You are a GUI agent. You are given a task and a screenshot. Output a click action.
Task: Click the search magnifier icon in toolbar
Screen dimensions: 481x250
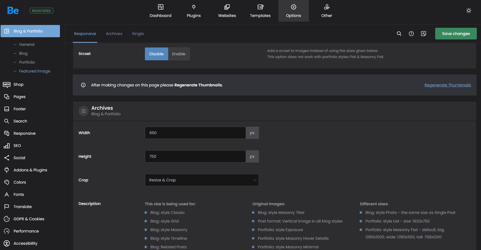pyautogui.click(x=399, y=34)
